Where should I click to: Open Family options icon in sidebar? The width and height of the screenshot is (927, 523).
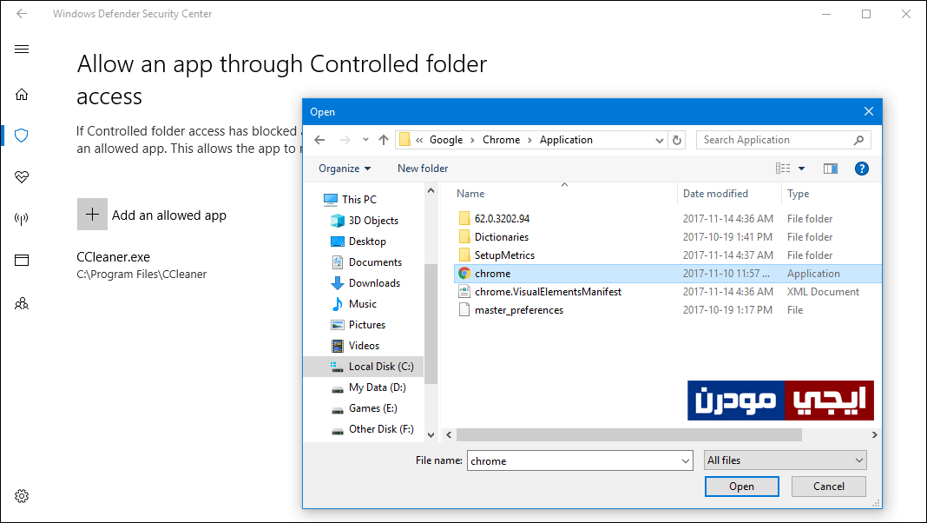click(x=22, y=303)
